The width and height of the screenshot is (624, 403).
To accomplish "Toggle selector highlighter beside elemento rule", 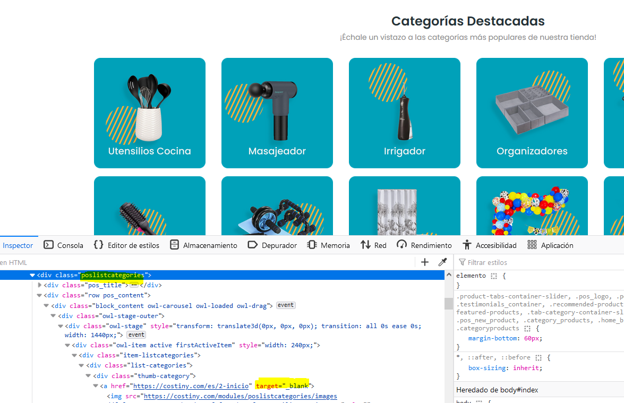I will pyautogui.click(x=494, y=276).
